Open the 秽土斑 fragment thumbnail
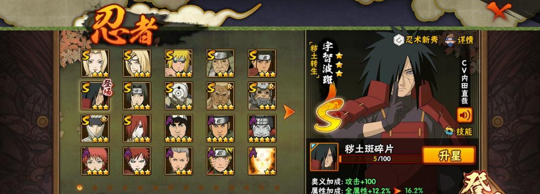 click(324, 157)
